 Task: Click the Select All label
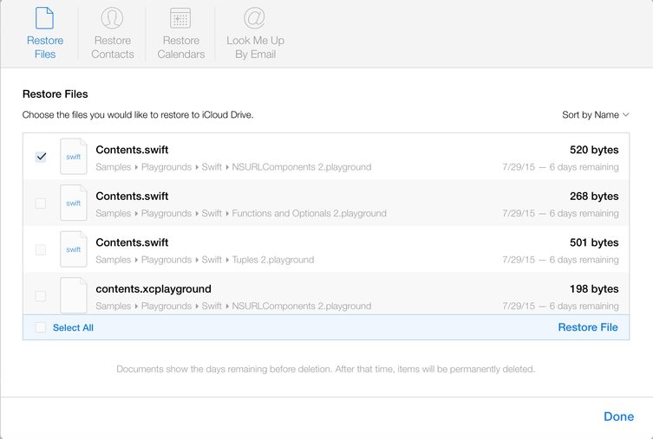(x=73, y=327)
